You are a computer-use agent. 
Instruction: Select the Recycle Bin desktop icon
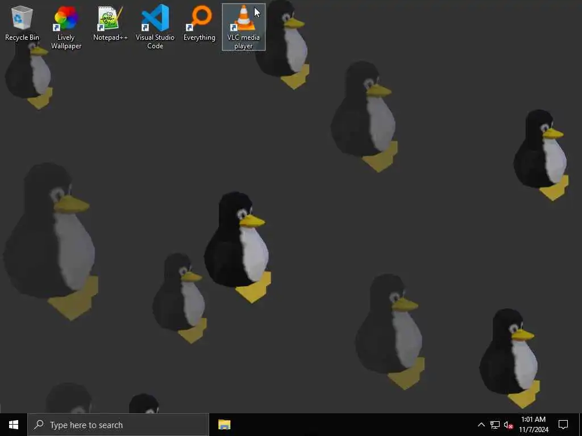[22, 23]
